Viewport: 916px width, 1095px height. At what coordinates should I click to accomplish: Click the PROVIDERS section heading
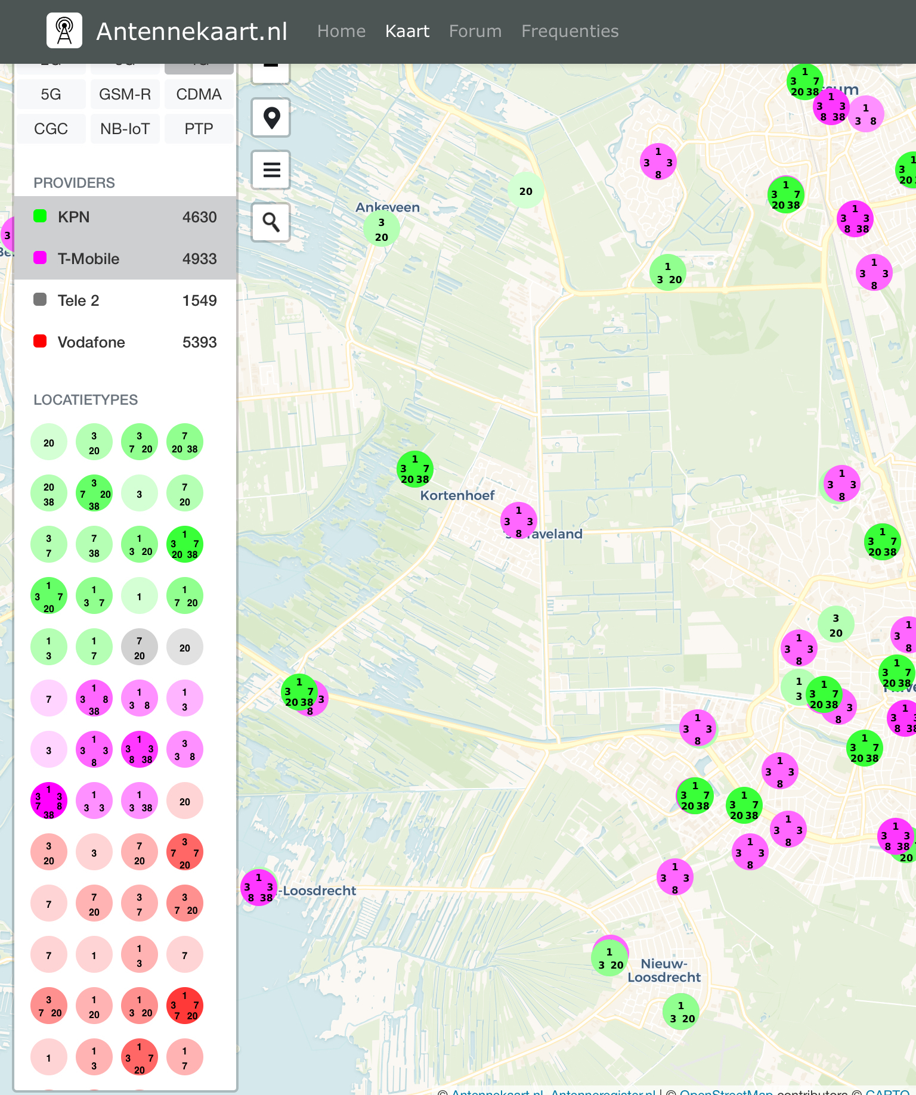coord(74,182)
